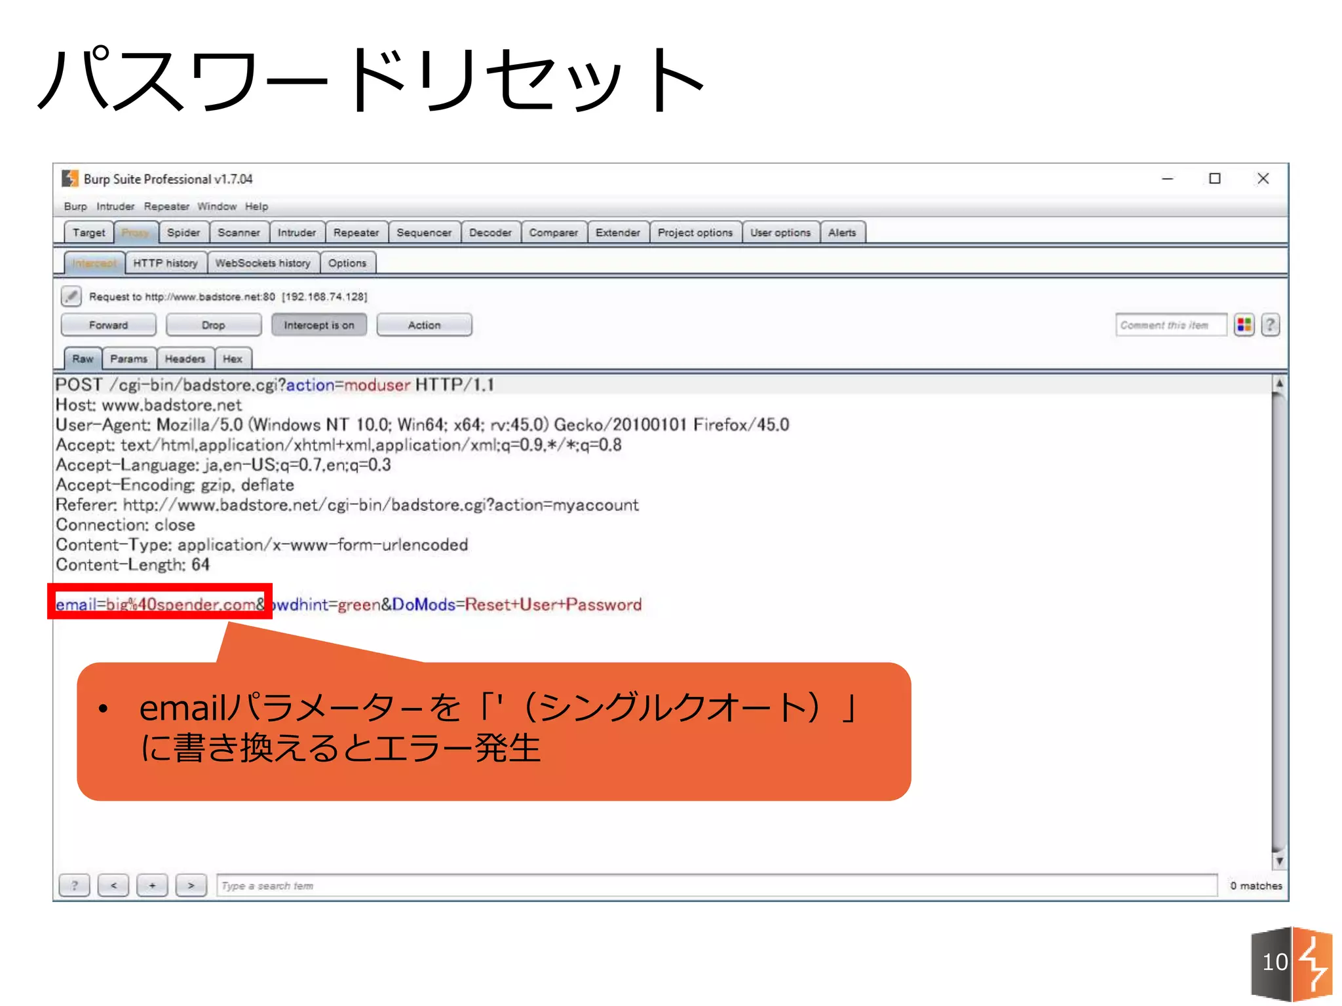Click the Content-Type header line
Screen dimensions: 1342x1006
[x=261, y=545]
